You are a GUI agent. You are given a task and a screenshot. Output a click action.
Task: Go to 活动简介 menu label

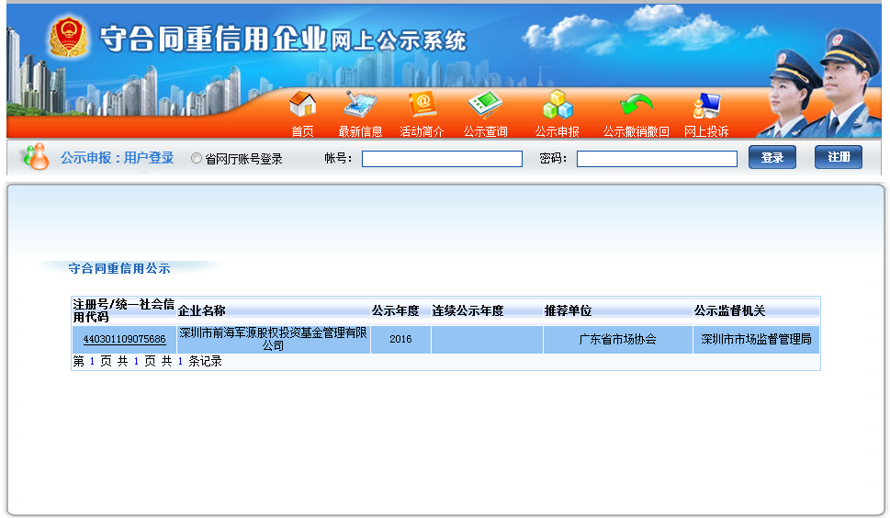[x=422, y=131]
